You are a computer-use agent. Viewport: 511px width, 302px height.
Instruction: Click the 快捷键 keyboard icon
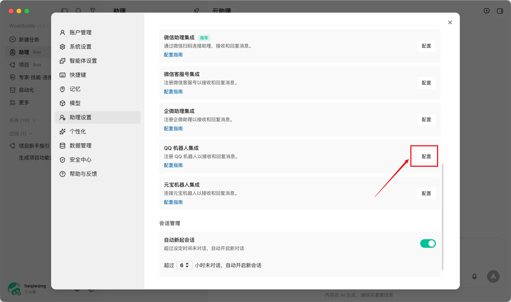[63, 75]
